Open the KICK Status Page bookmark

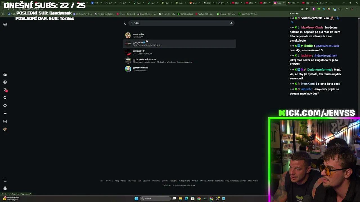pos(185,14)
